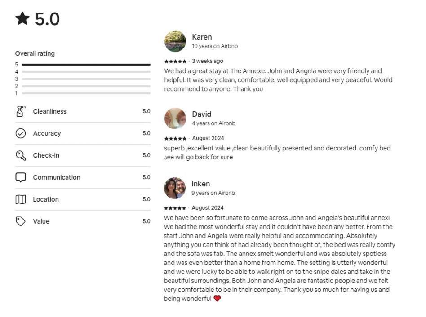Screen dimensions: 426x317
Task: Click the Communication speech bubble icon
Action: click(21, 177)
